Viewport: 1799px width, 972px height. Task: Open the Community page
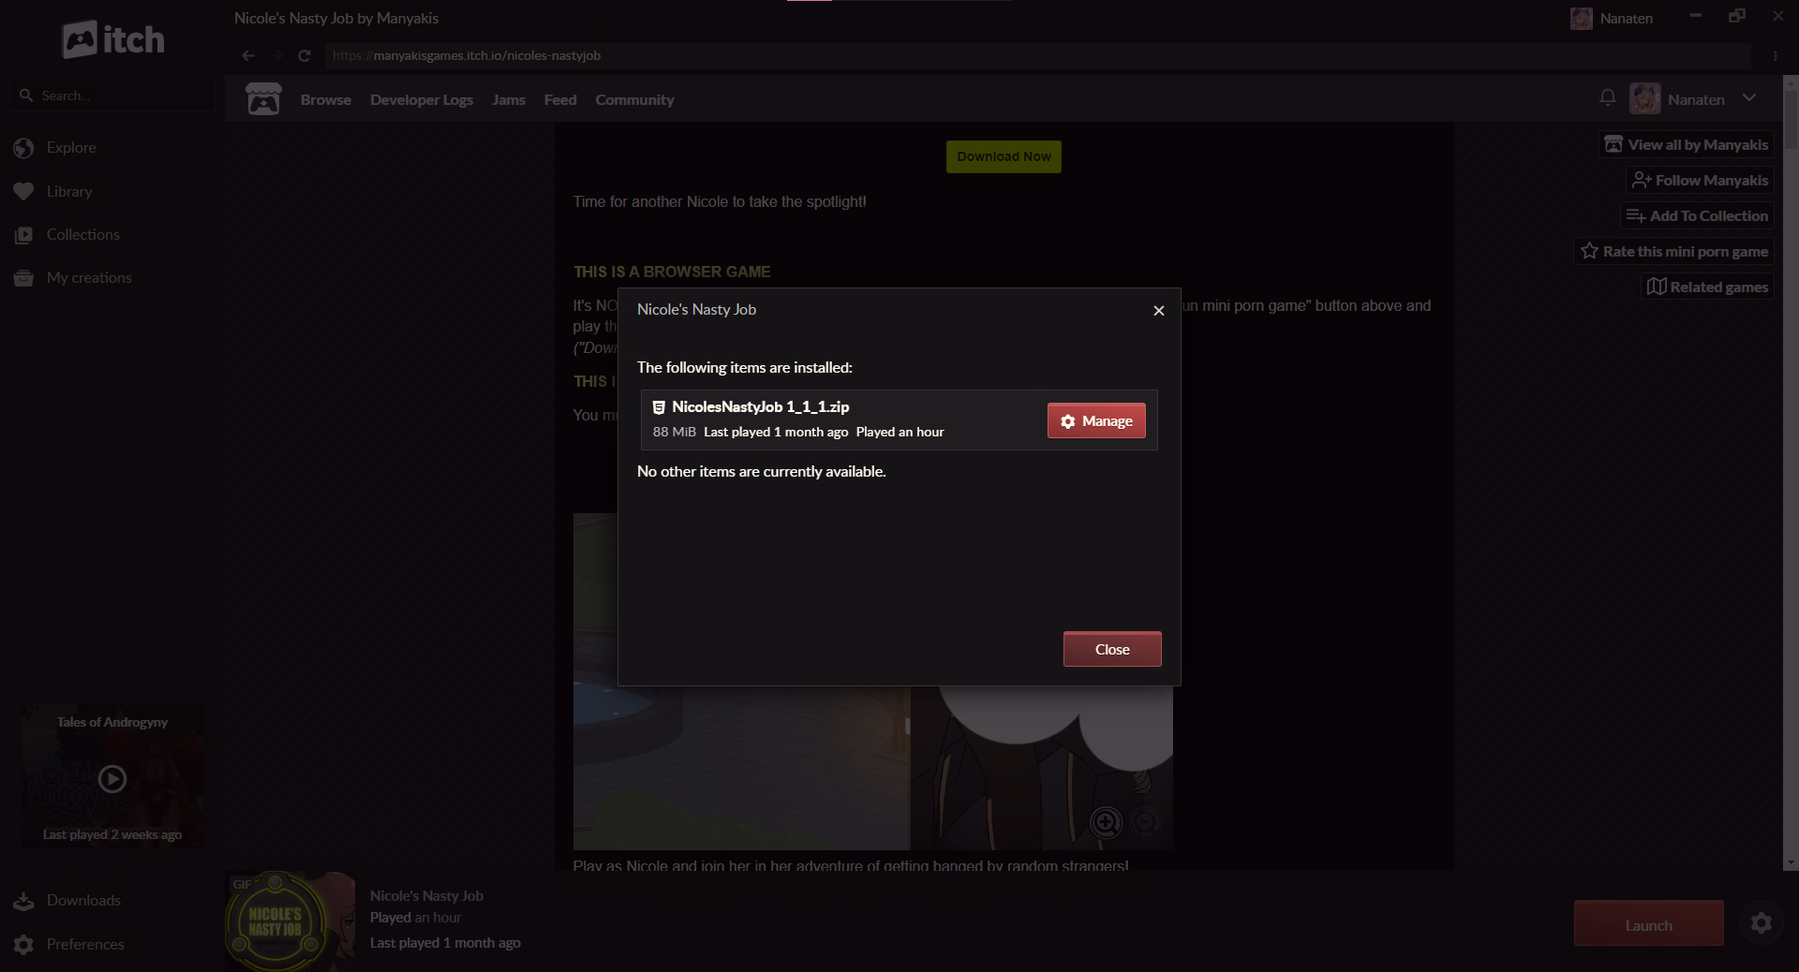coord(634,99)
